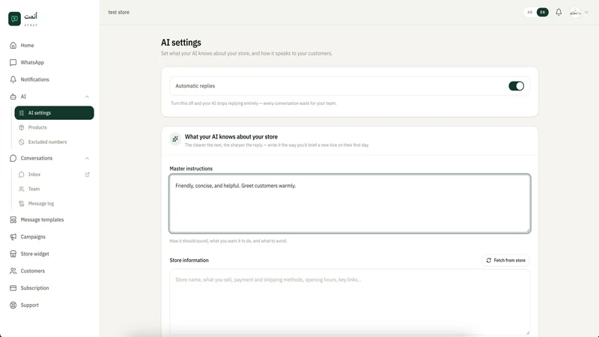Go to the Notifications page in sidebar

click(x=34, y=79)
